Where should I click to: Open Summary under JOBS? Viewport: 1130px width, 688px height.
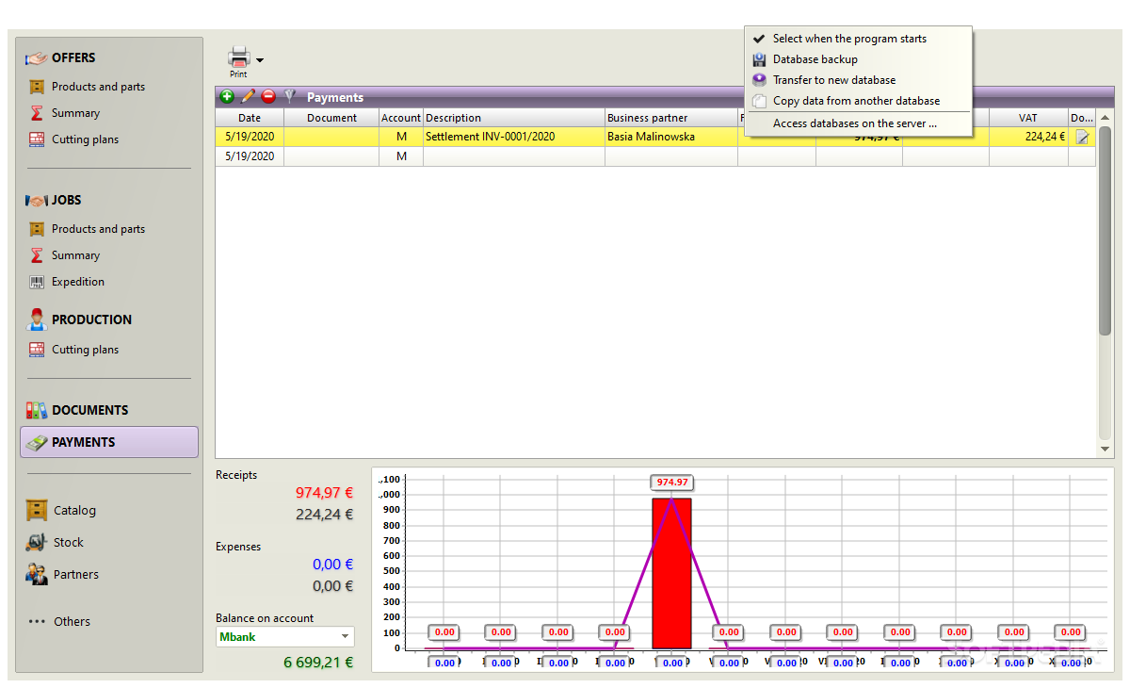75,255
